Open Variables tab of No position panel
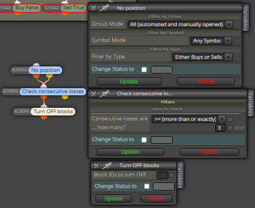 (246, 18)
